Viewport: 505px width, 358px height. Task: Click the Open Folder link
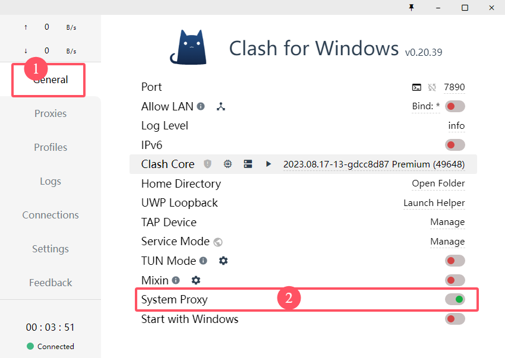438,183
